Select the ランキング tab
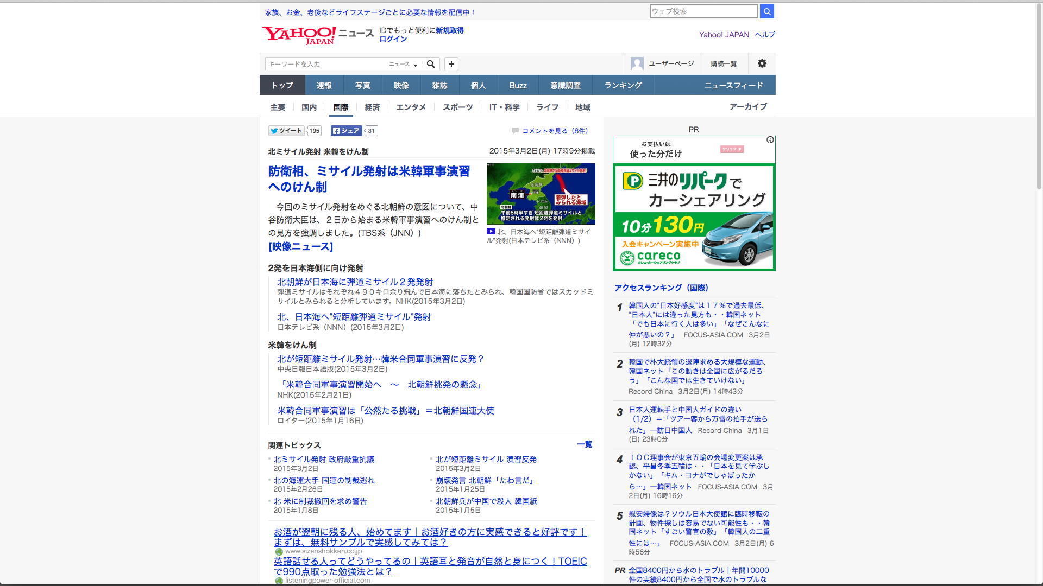Screen dimensions: 1043x586 tap(623, 86)
